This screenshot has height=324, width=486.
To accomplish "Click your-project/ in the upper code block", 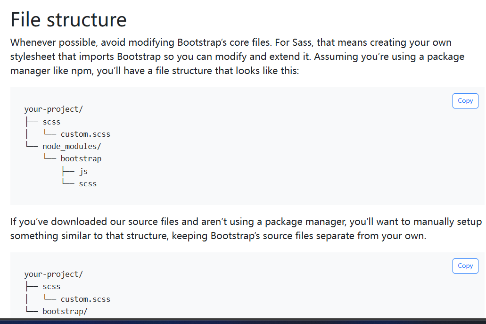I will (x=54, y=109).
